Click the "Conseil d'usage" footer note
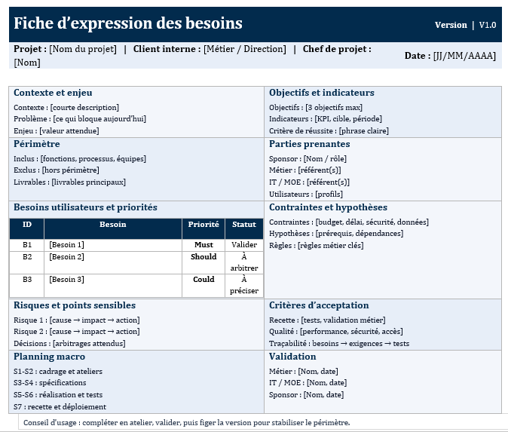The width and height of the screenshot is (508, 432). (x=187, y=423)
